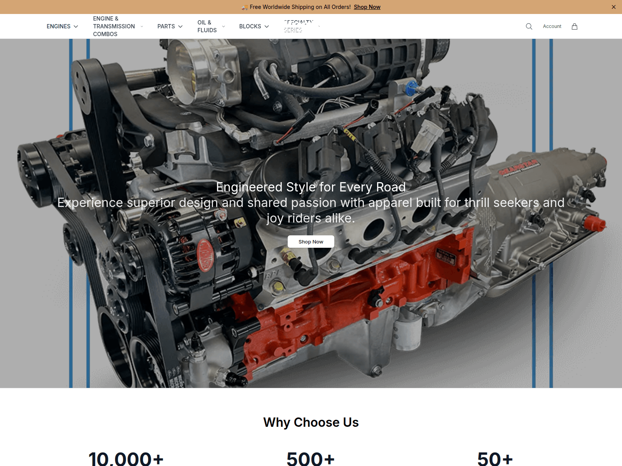
Task: Expand chevron beside Engine & Transmission Combos
Action: click(x=142, y=26)
